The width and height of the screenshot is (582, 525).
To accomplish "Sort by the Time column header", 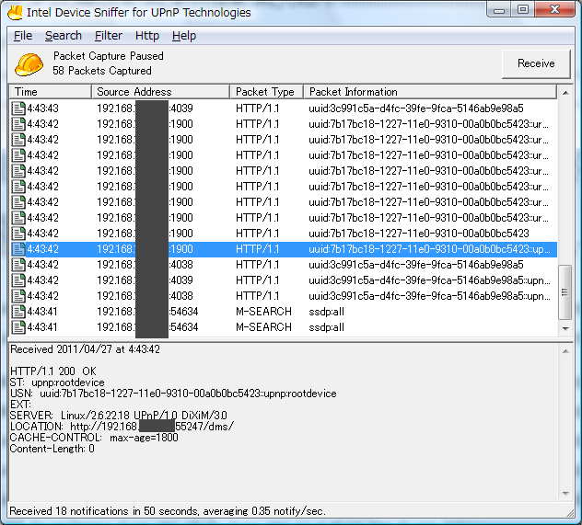I will point(50,92).
